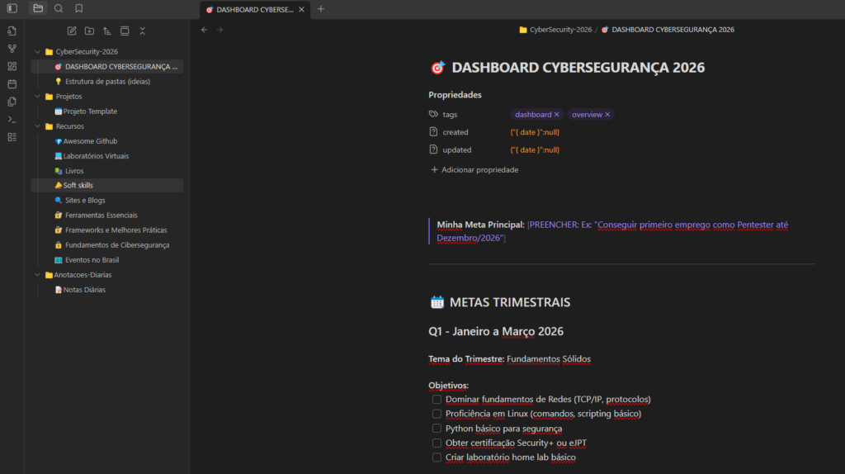
Task: Check 'Dominar fundamentos de Redes' checkbox
Action: [x=437, y=400]
